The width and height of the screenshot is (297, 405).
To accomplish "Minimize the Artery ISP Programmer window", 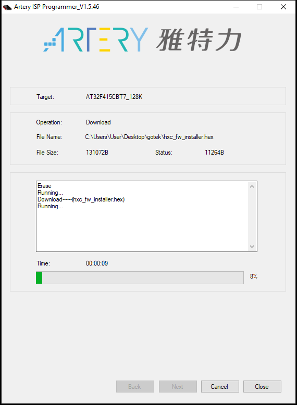I will [236, 7].
